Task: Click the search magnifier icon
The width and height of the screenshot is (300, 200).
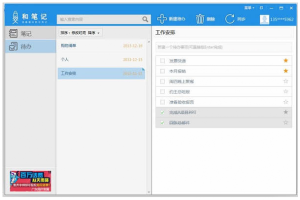Action: click(x=145, y=19)
